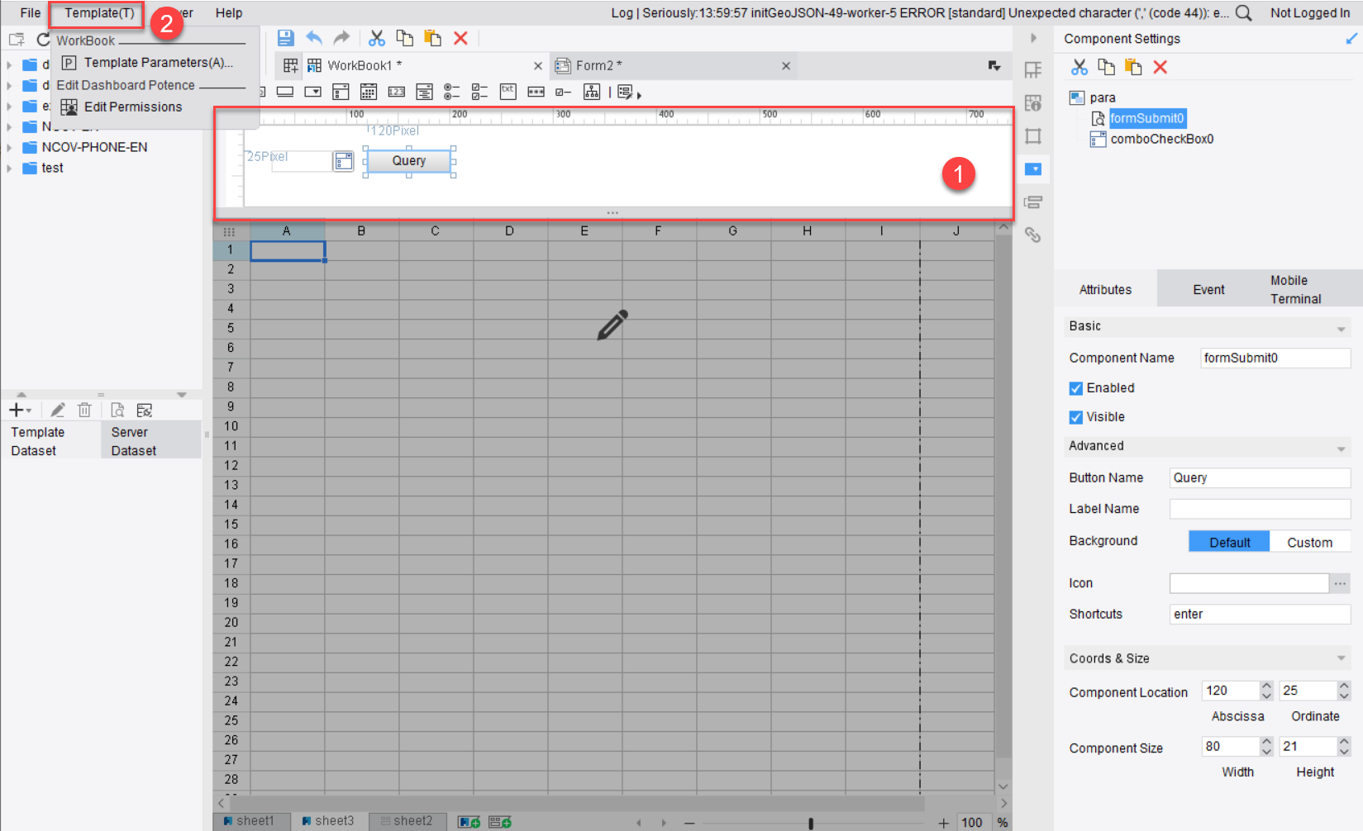Insert the radio button group widget
This screenshot has height=831, width=1363.
pyautogui.click(x=452, y=92)
